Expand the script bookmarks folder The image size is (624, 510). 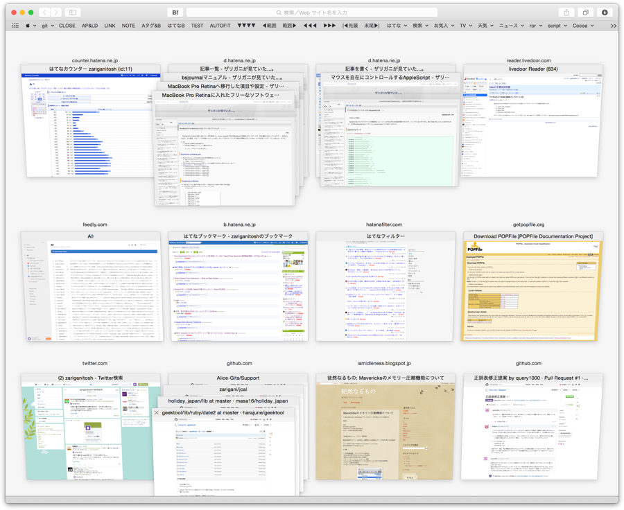(x=557, y=26)
